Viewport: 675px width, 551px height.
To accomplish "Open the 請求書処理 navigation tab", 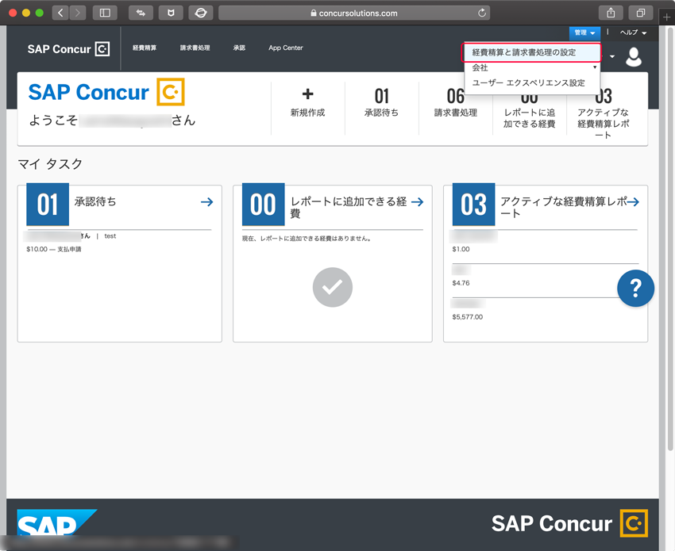I will click(195, 48).
